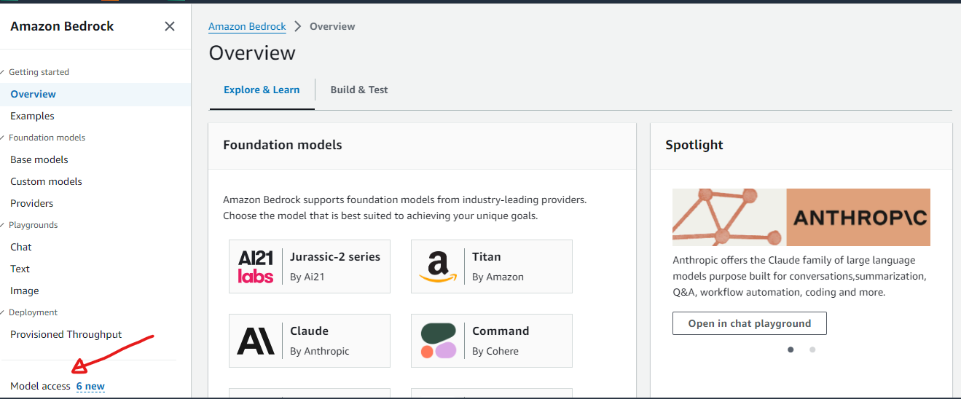Select the second carousel dot indicator
The height and width of the screenshot is (399, 961).
812,349
